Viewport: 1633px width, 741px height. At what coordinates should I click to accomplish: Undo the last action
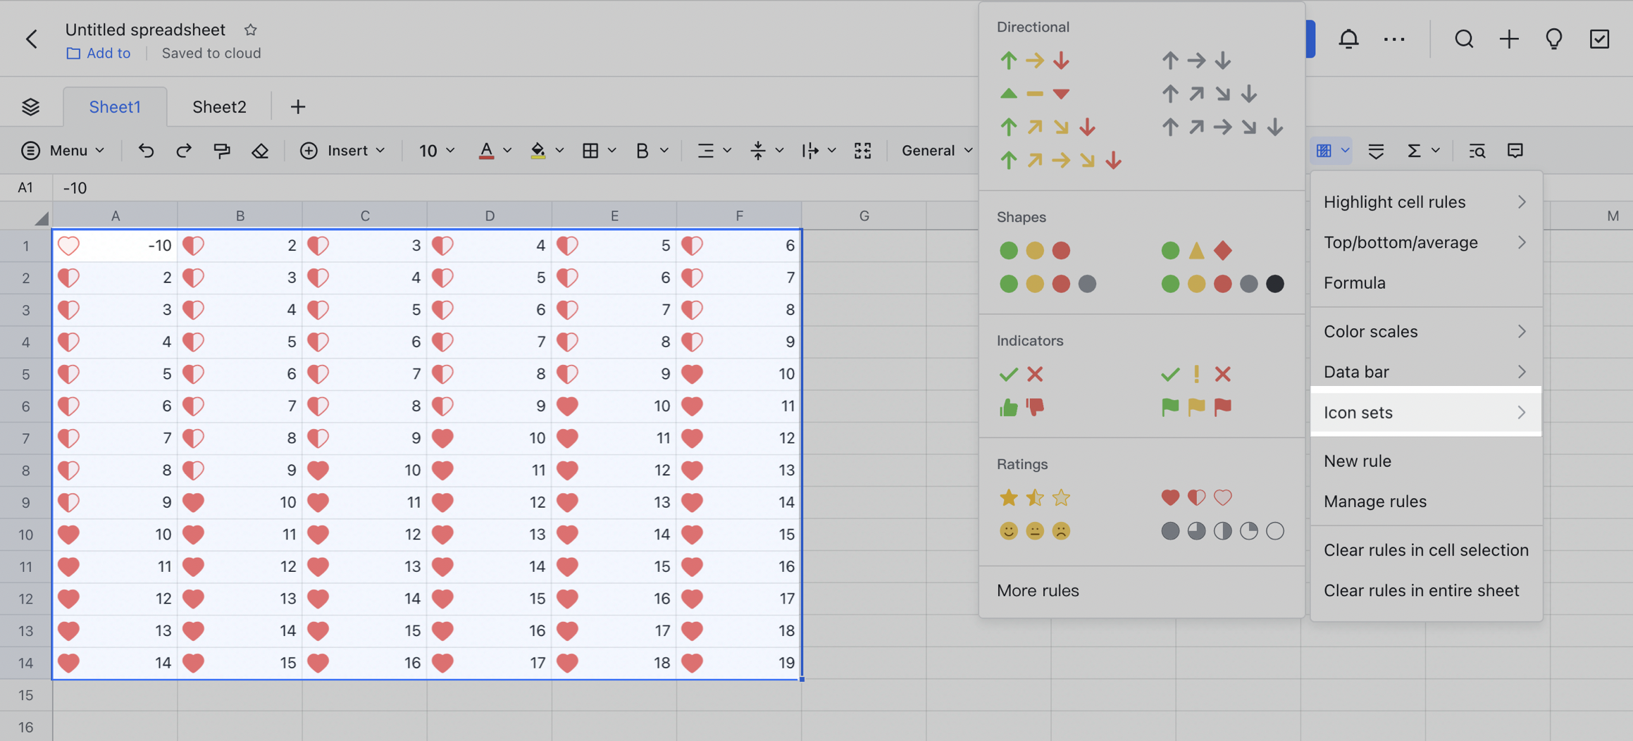tap(145, 150)
